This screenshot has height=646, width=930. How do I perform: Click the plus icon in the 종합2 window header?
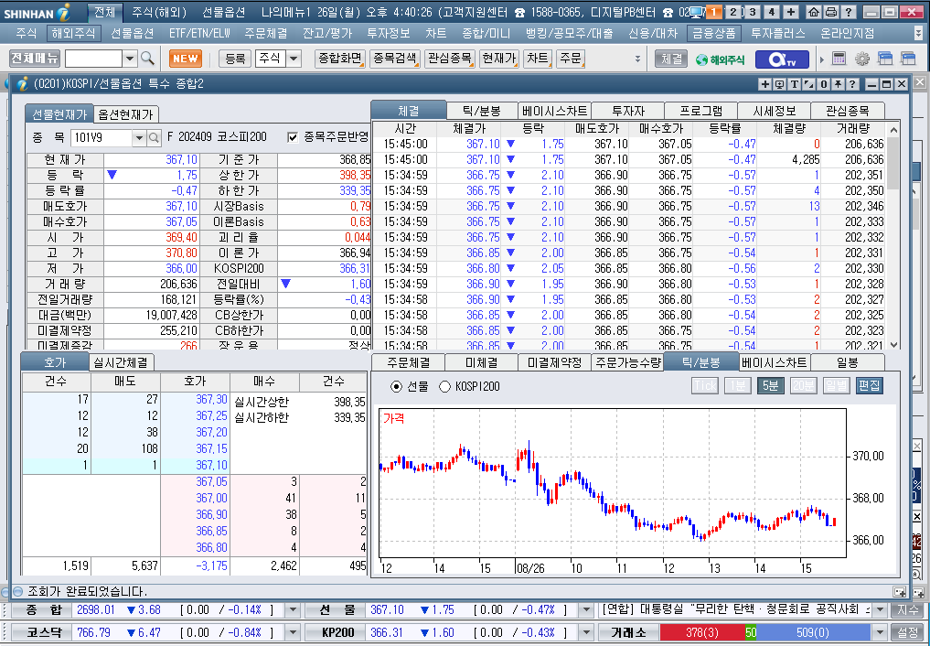(764, 84)
